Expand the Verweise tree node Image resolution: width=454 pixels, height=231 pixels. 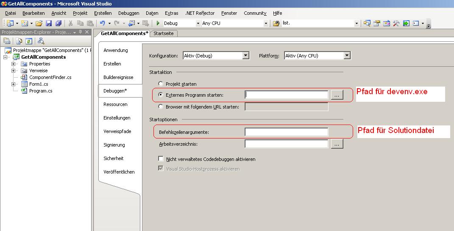click(x=13, y=71)
